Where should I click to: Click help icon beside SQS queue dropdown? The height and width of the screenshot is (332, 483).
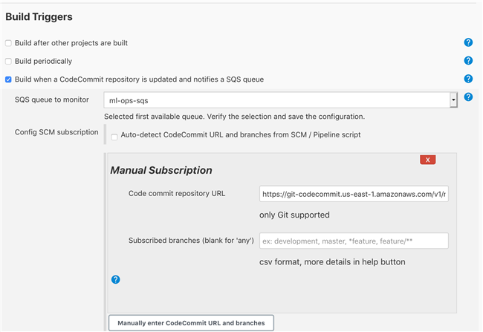click(468, 97)
